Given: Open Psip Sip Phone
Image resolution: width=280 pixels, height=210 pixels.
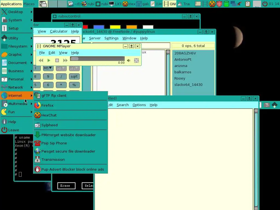Looking at the screenshot, I should 71,143.
